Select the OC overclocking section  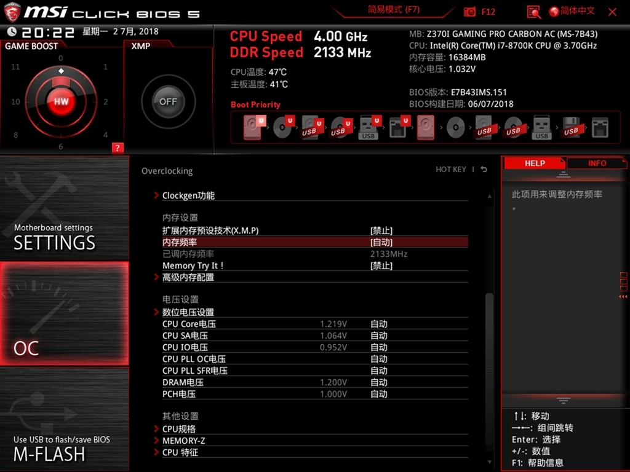64,313
